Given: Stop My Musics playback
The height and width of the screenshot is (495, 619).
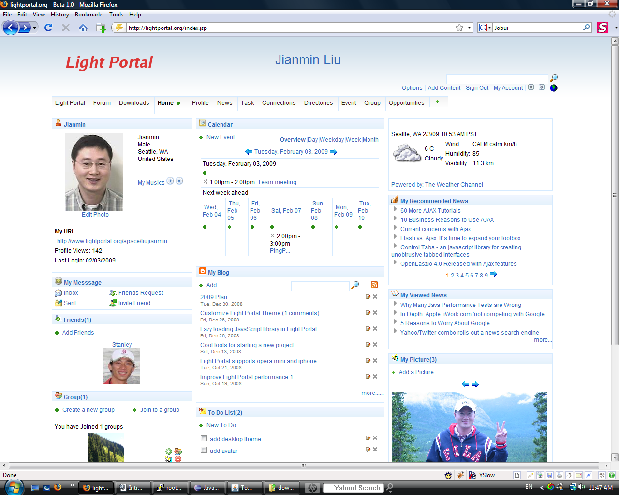Looking at the screenshot, I should [179, 181].
